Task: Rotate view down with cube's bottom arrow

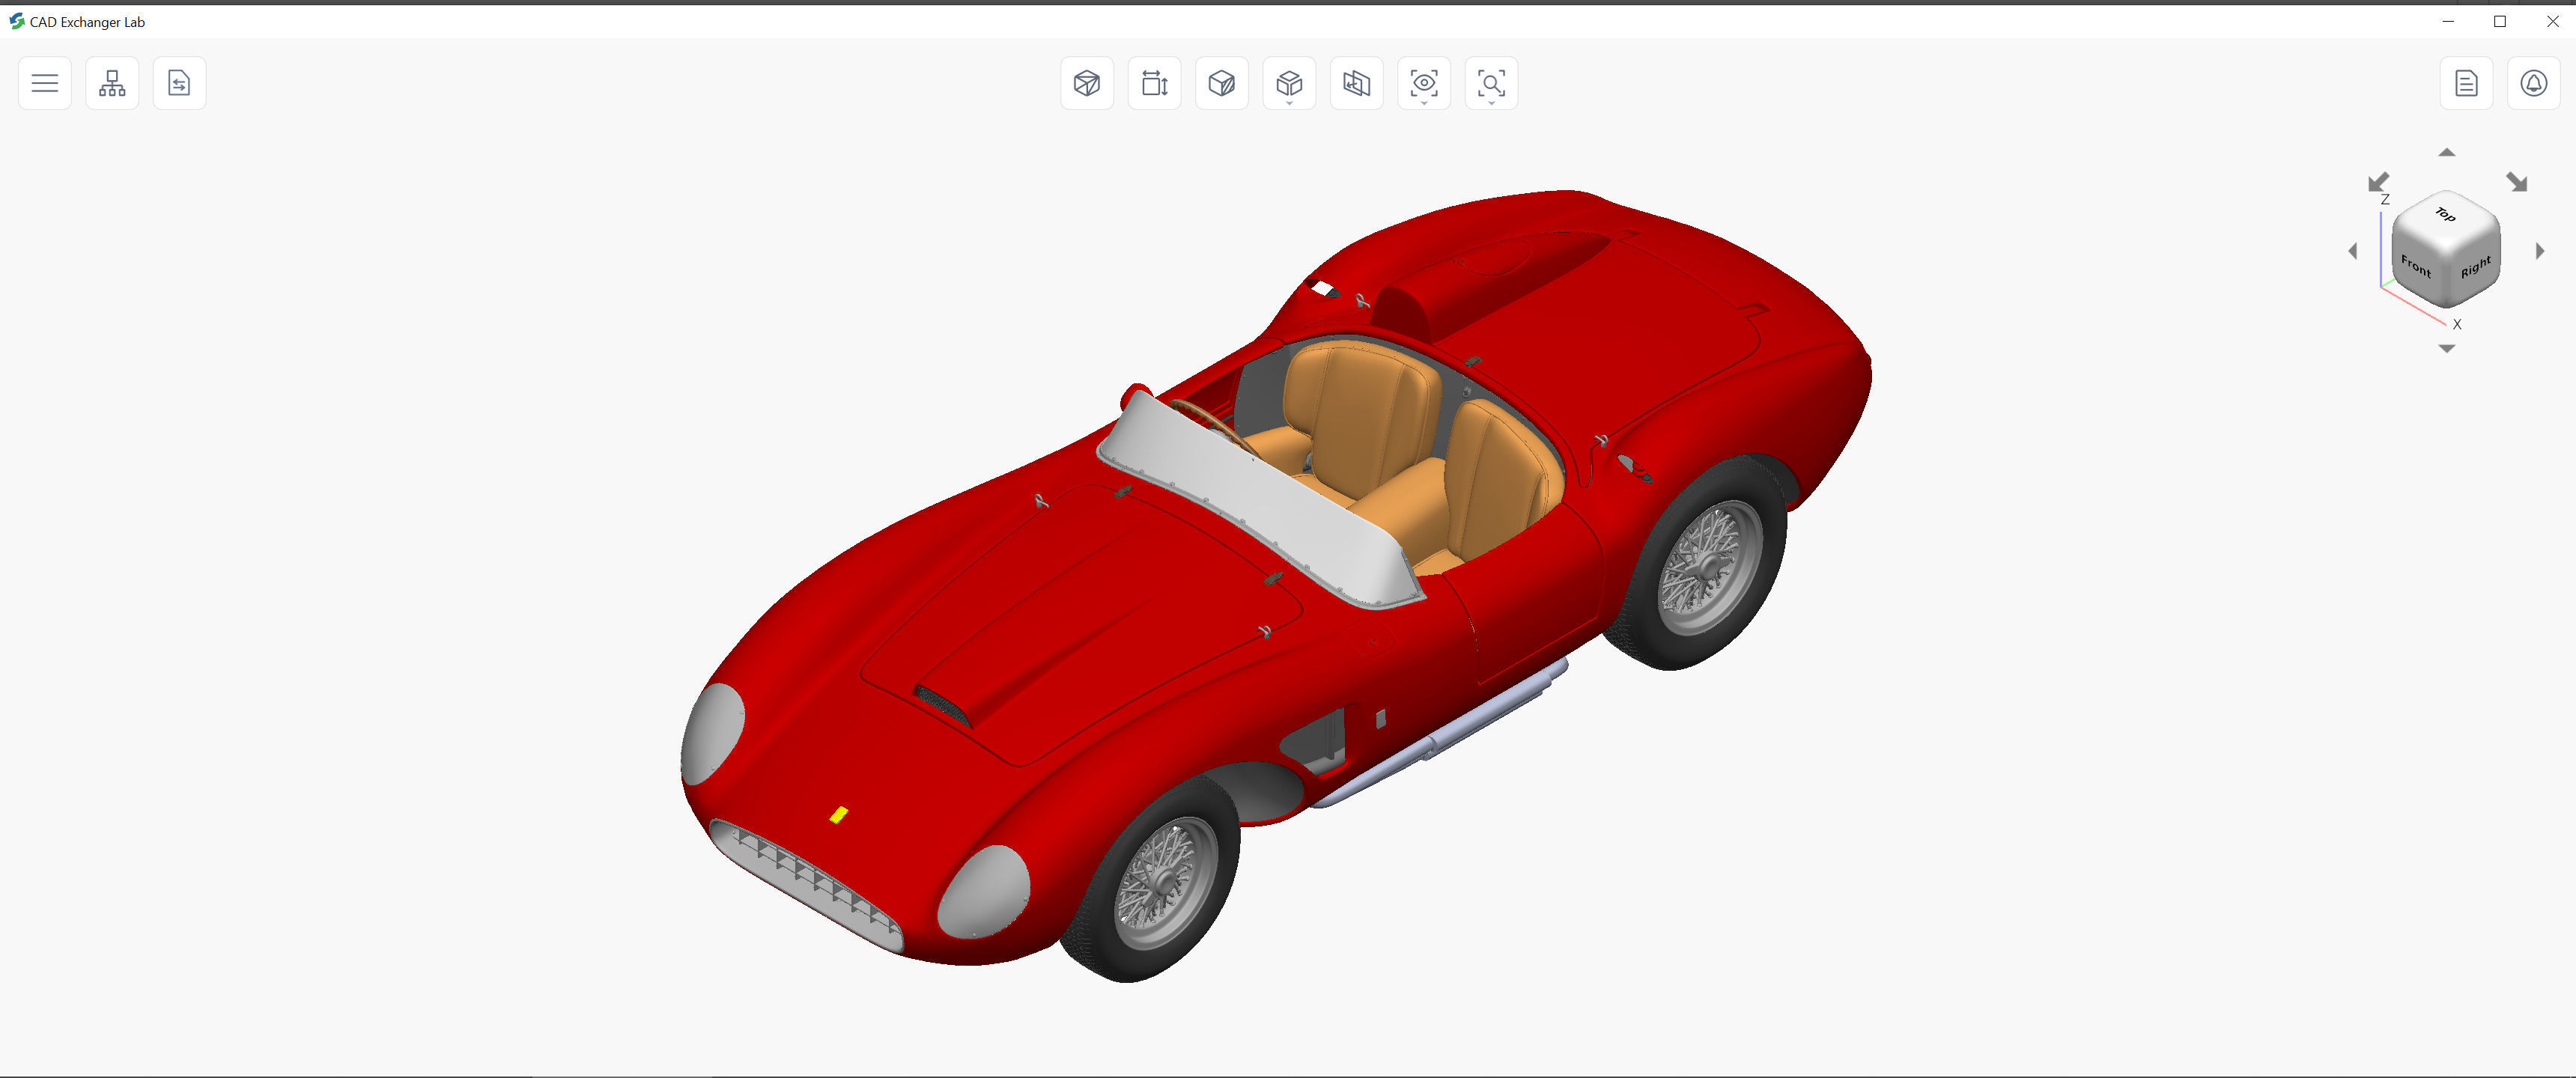Action: 2446,348
